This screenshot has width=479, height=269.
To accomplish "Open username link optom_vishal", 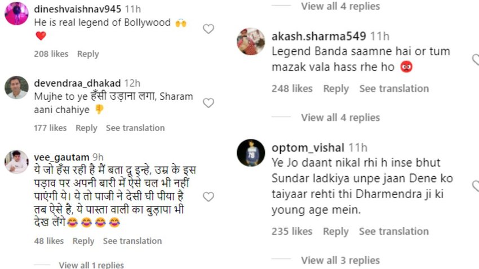I will click(x=308, y=148).
